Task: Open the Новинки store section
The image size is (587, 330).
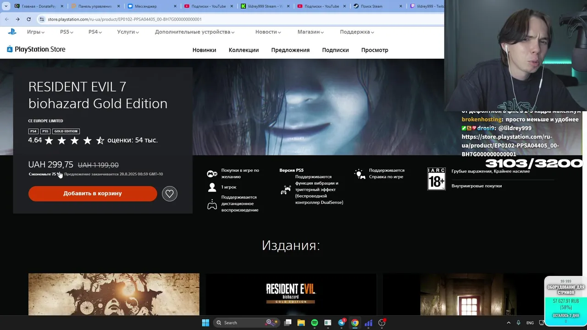Action: click(204, 50)
